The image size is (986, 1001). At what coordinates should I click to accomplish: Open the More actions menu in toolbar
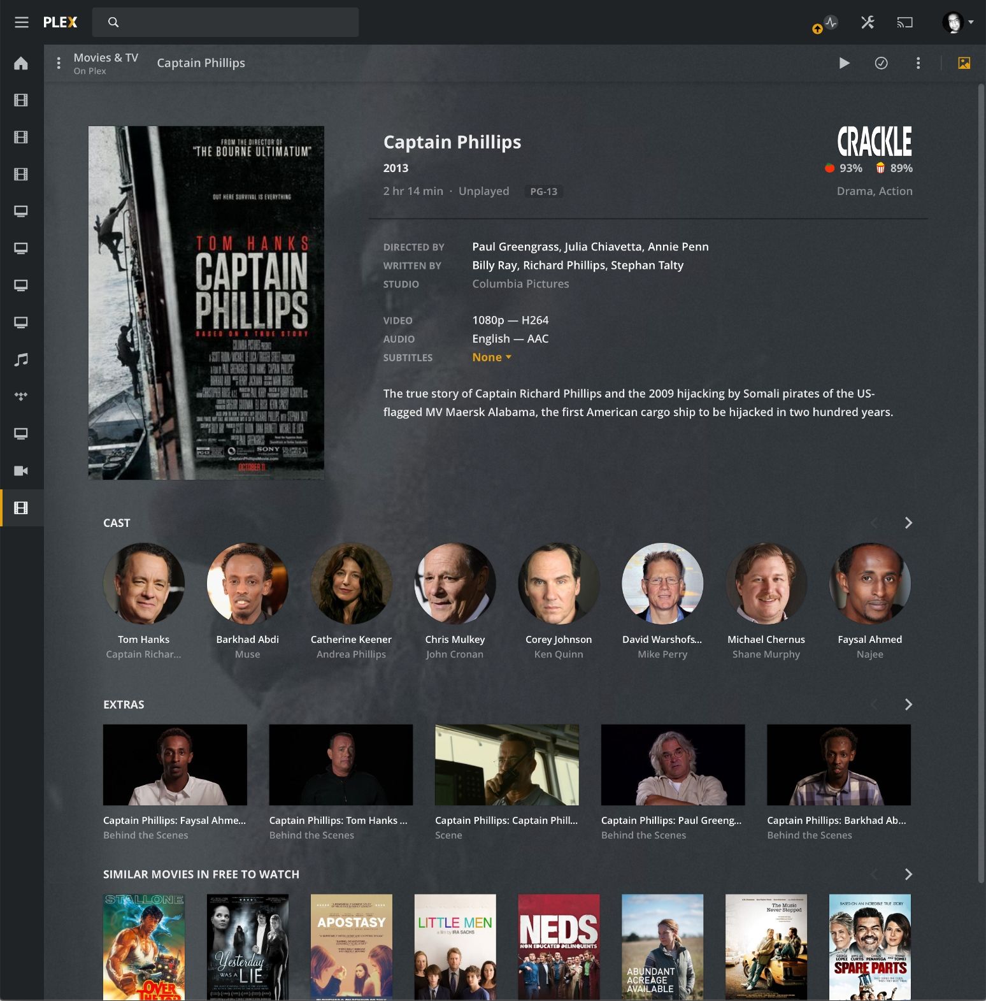918,63
